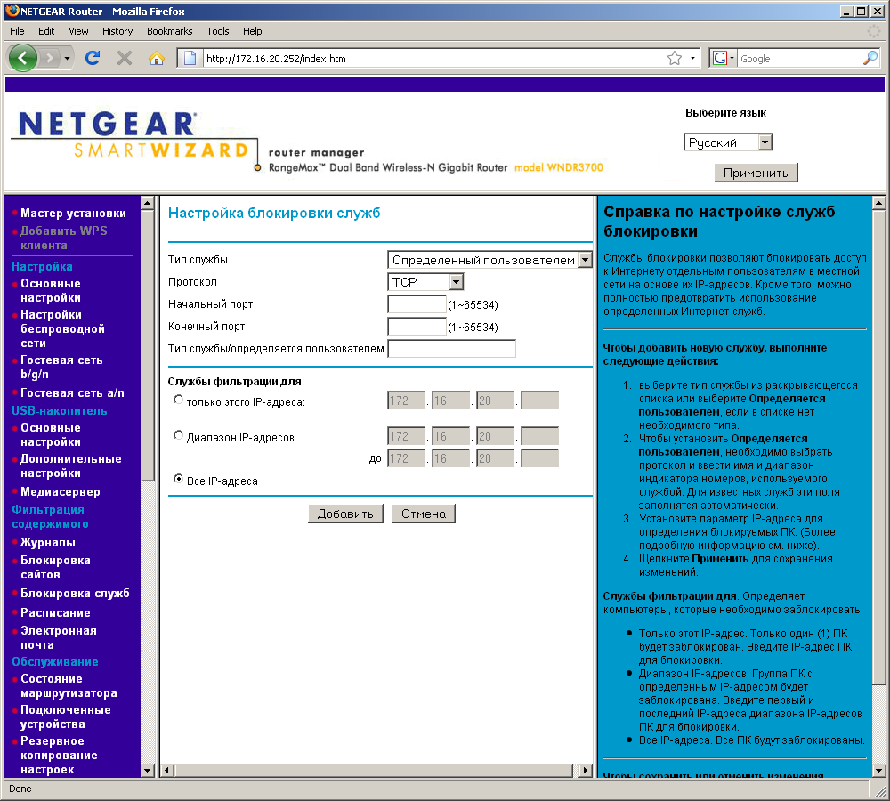Go to the home page icon
This screenshot has width=890, height=801.
click(156, 58)
